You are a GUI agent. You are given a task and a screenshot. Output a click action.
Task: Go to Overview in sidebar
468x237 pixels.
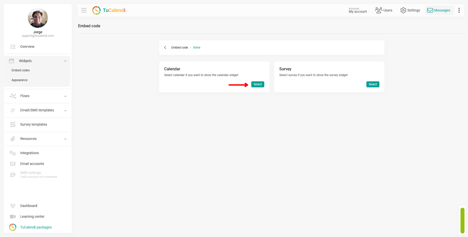(27, 47)
